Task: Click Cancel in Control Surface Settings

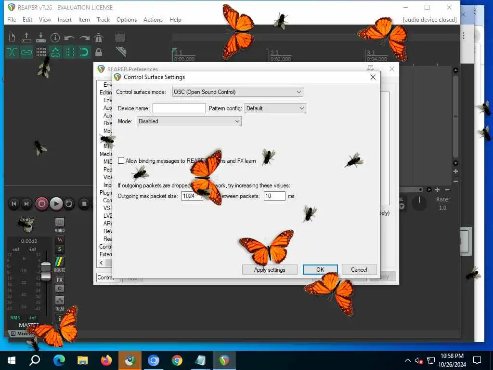Action: [x=359, y=270]
